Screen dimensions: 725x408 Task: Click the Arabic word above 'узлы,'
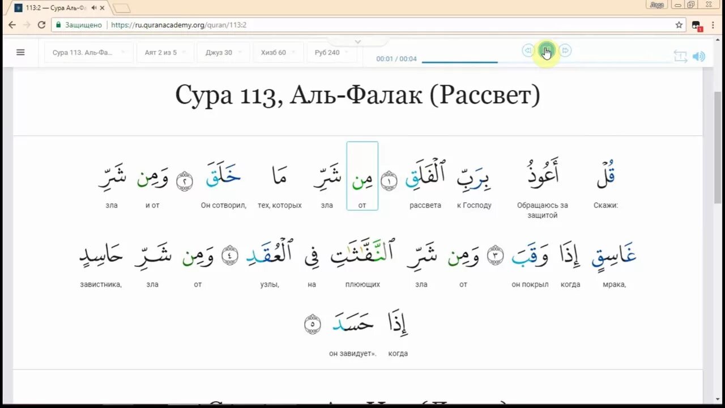pyautogui.click(x=270, y=251)
